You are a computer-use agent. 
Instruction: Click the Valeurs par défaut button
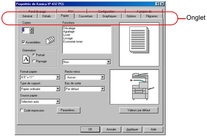pyautogui.click(x=139, y=110)
